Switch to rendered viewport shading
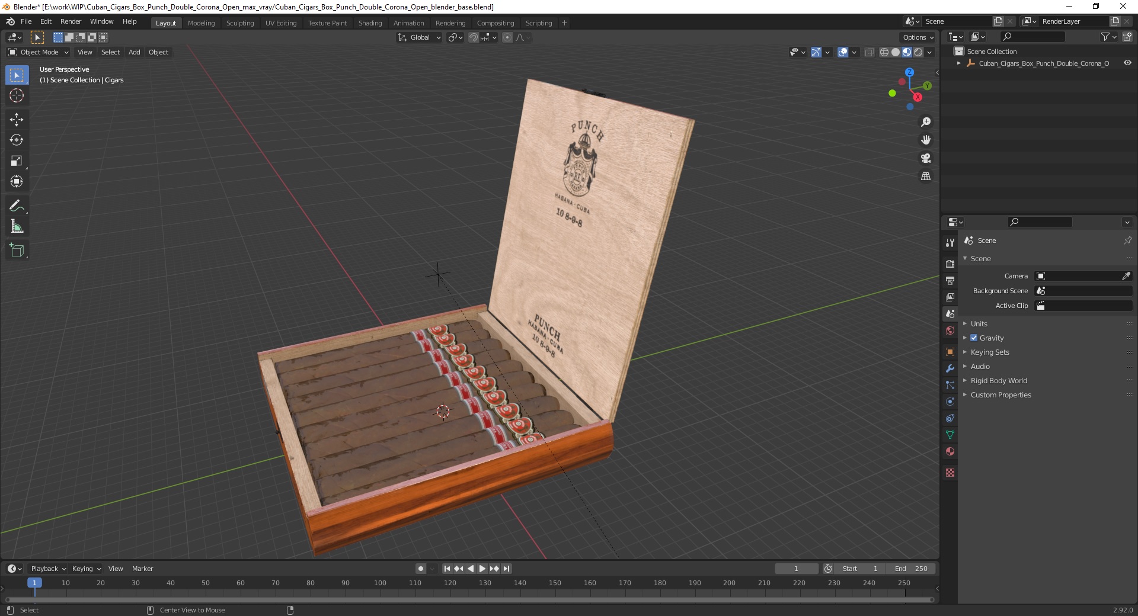This screenshot has width=1138, height=616. pyautogui.click(x=918, y=52)
